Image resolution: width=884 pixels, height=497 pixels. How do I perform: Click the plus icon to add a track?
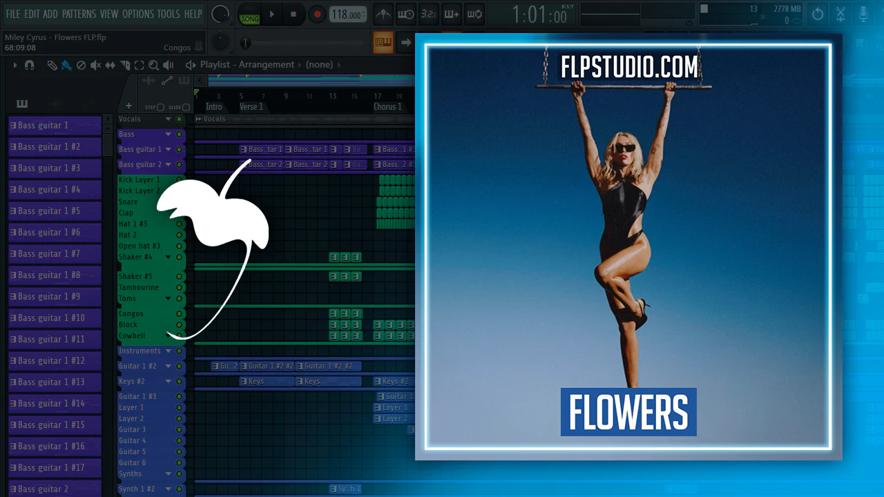128,106
